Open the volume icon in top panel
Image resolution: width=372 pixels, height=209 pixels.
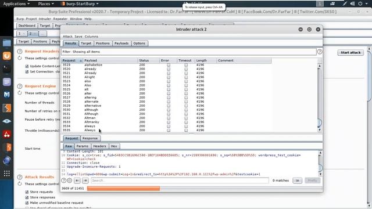pyautogui.click(x=352, y=3)
